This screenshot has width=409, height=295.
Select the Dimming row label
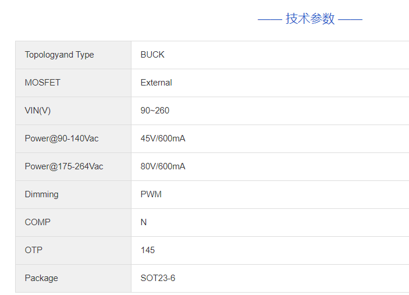(x=42, y=194)
